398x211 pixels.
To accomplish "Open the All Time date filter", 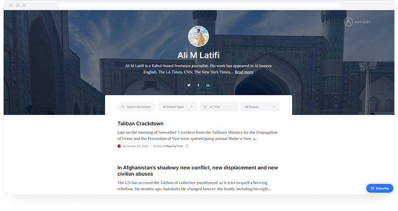I will click(219, 107).
